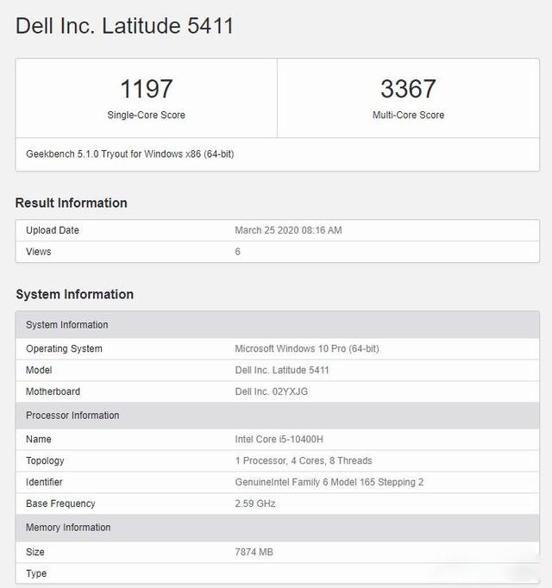This screenshot has height=588, width=552.
Task: Select the 'March 25 2020 08:16 AM' value
Action: click(288, 230)
